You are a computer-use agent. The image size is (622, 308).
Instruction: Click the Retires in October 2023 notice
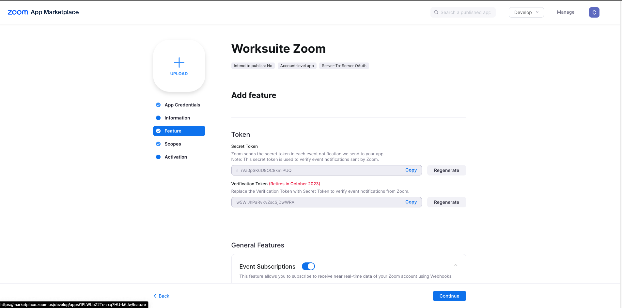point(294,184)
